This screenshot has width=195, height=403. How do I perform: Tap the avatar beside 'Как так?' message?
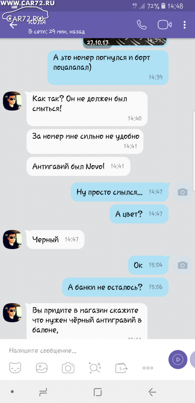(12, 101)
